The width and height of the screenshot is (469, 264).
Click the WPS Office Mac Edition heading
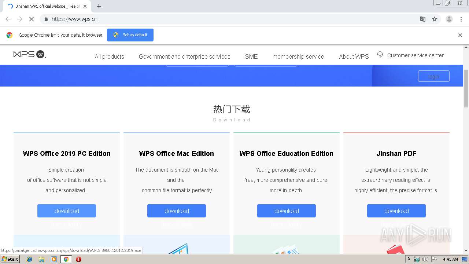[x=177, y=154]
